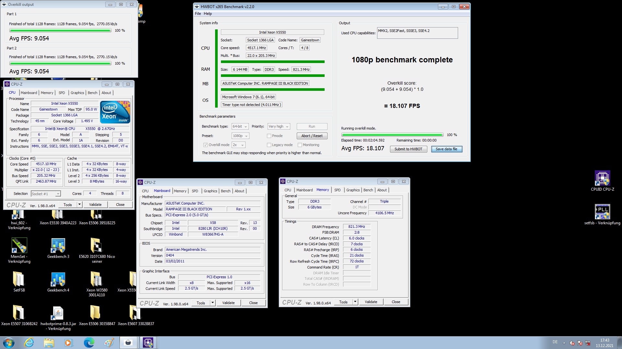Expand the Overkill 2x multiplier dropdown
The height and width of the screenshot is (349, 622).
(239, 145)
